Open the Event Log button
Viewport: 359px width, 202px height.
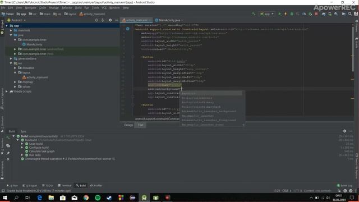[344, 186]
